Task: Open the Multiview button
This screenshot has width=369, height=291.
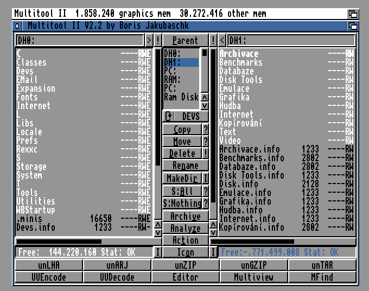Action: [253, 277]
